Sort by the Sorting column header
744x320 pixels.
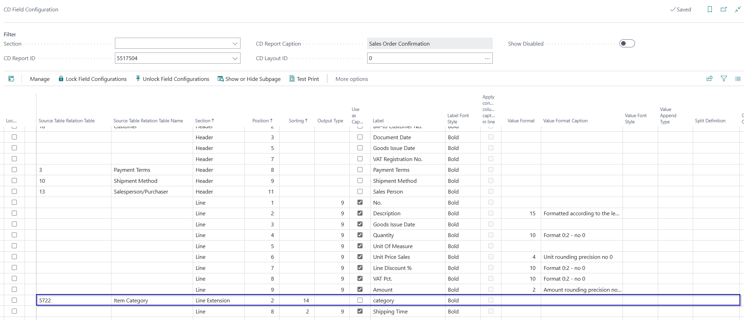click(x=298, y=121)
